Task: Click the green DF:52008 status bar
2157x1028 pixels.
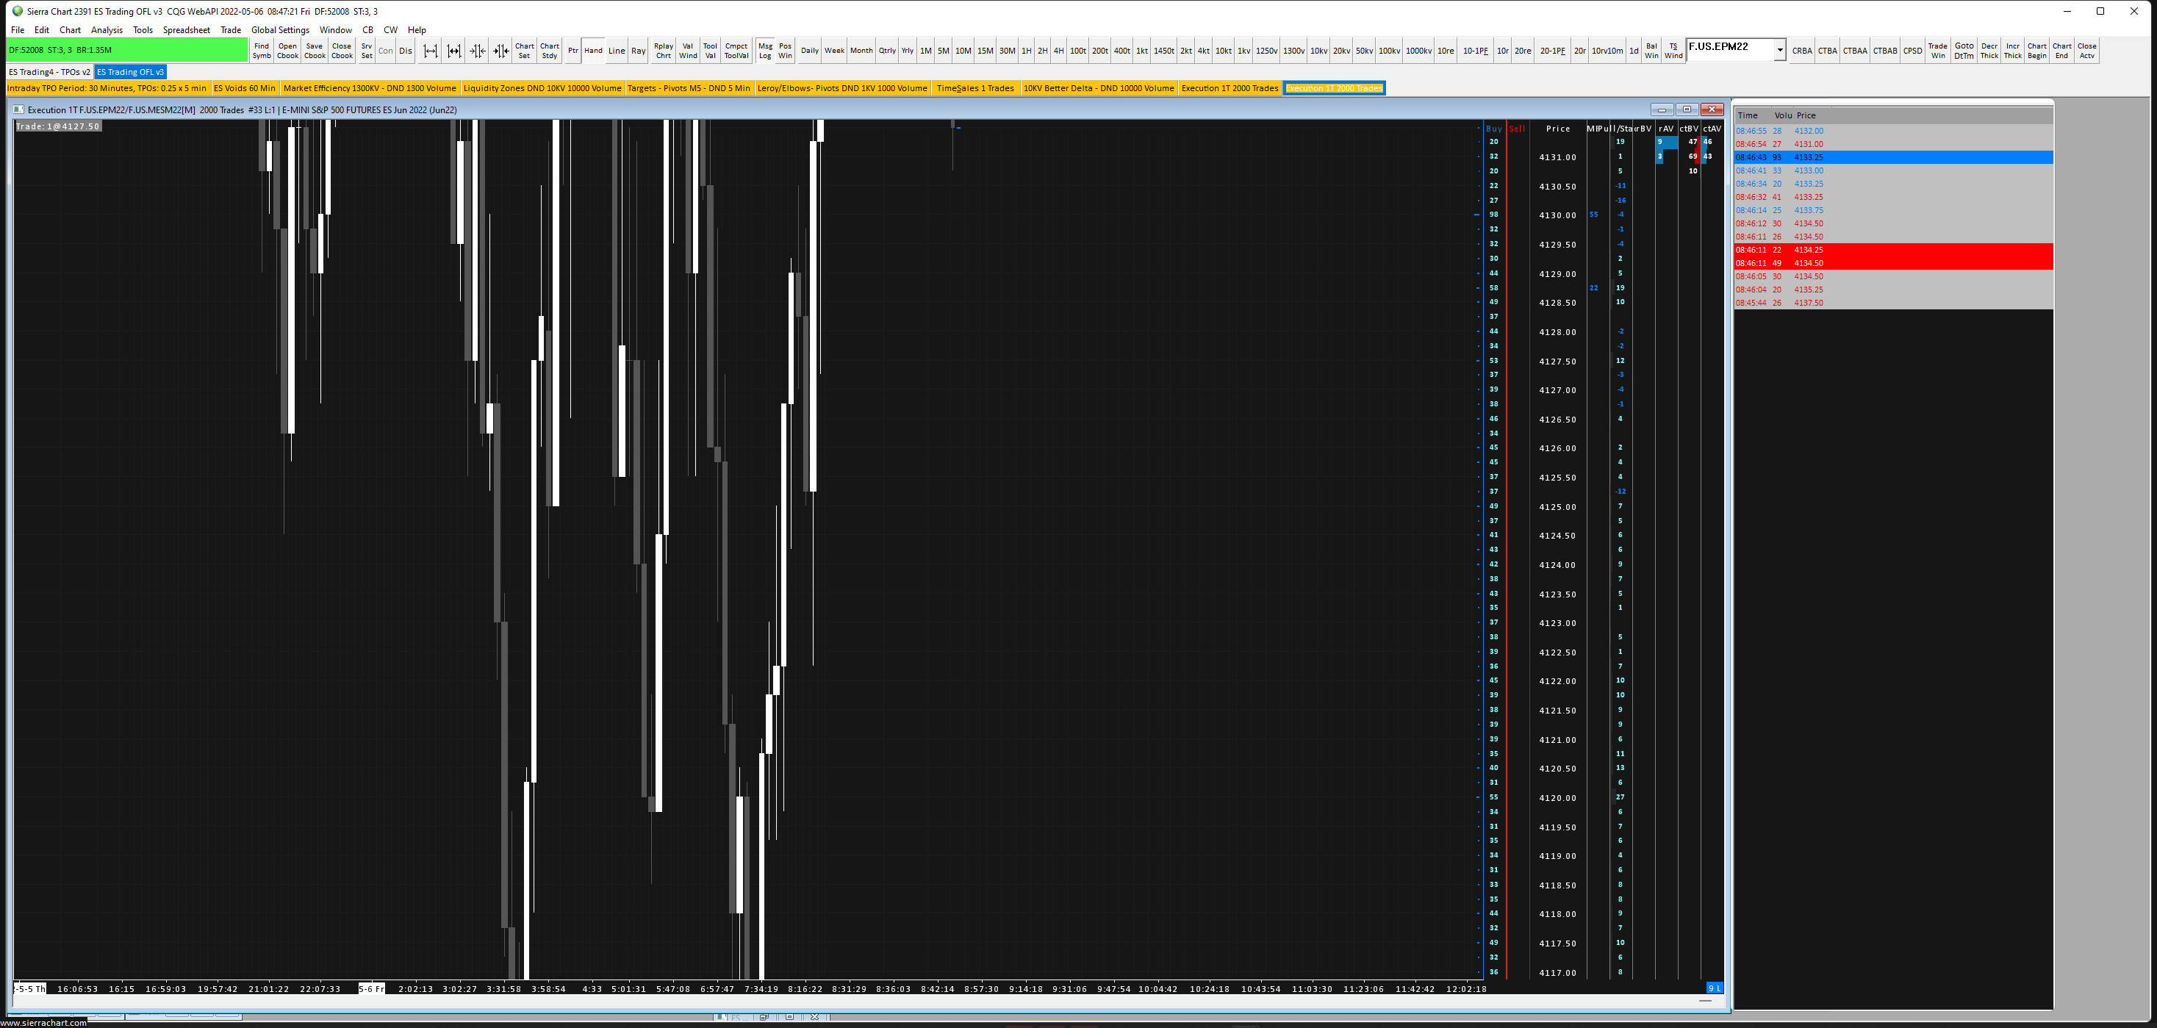Action: click(x=126, y=50)
